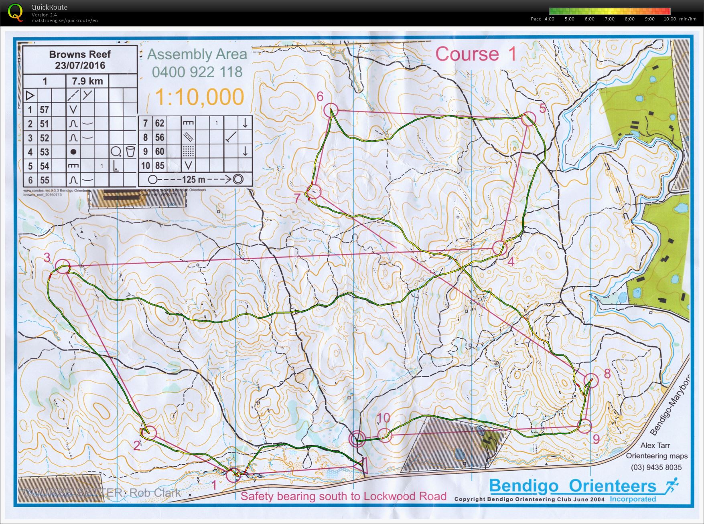Screen dimensions: 704x524
Task: Click the Course 1 title text
Action: coord(476,54)
